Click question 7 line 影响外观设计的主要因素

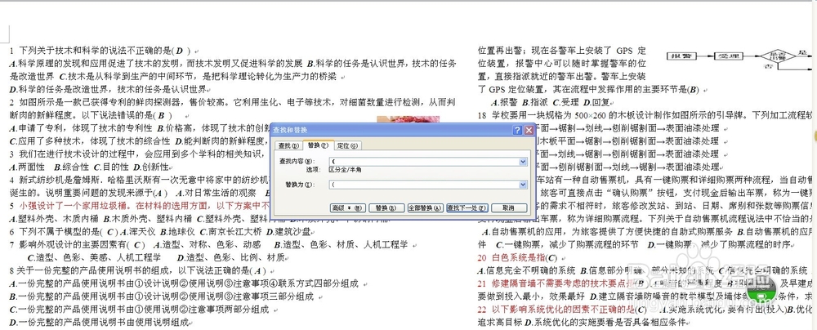209,244
